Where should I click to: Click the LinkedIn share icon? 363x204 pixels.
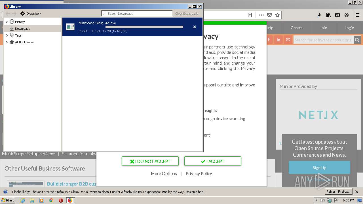coord(278,40)
